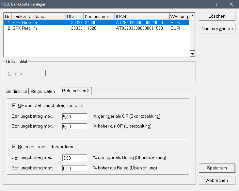Select the Retourdaten 2 tab
This screenshot has height=191, width=239.
coord(75,91)
